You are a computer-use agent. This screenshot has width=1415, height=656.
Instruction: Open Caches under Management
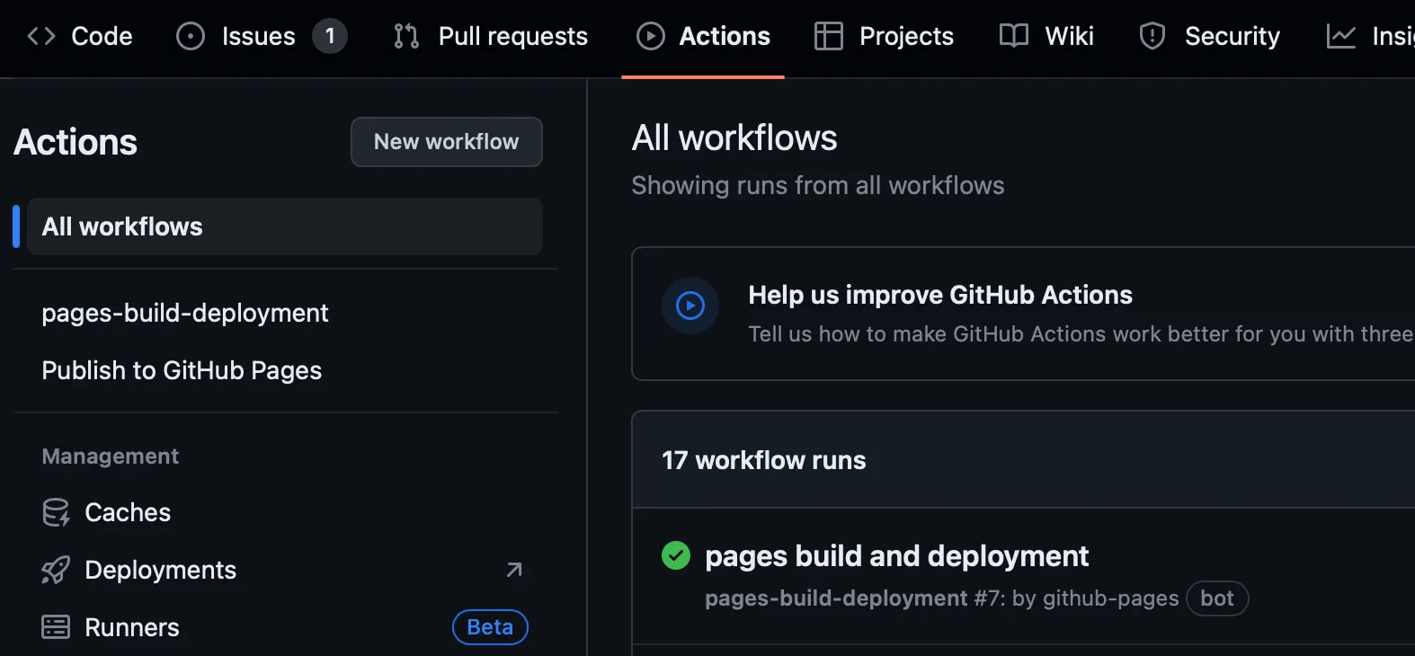tap(128, 512)
